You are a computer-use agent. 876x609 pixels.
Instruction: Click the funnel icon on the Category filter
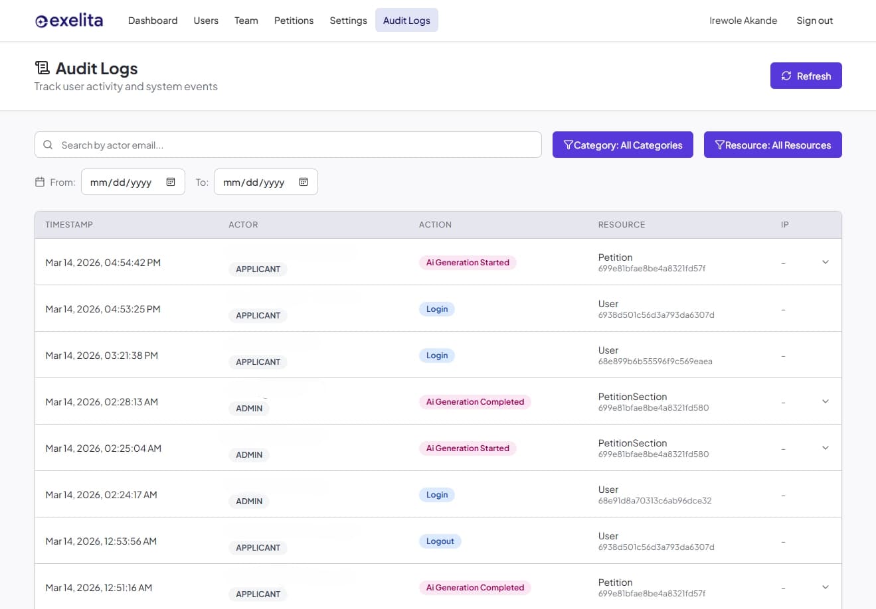click(x=569, y=145)
